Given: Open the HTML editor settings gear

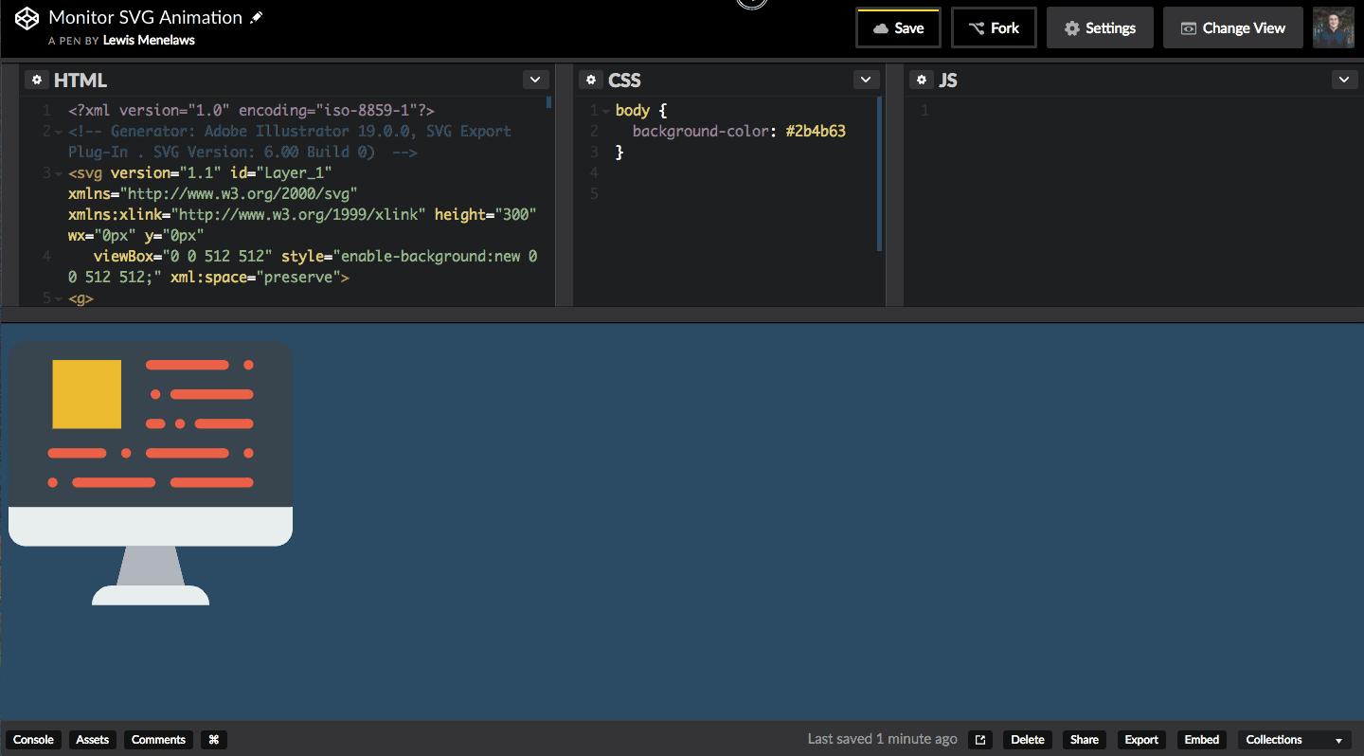Looking at the screenshot, I should click(36, 80).
